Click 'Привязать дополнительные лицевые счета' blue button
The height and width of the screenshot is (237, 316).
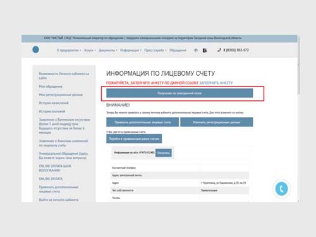pos(142,122)
